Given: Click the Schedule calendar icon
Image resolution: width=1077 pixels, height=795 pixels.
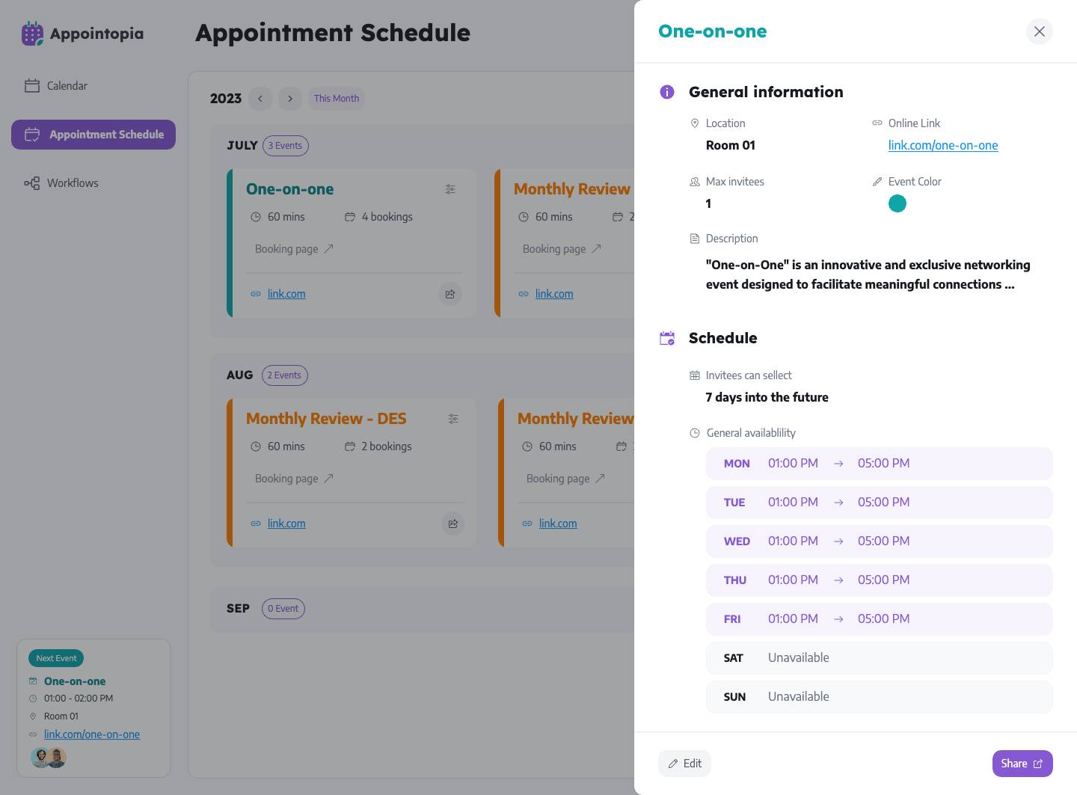Looking at the screenshot, I should click(x=667, y=338).
